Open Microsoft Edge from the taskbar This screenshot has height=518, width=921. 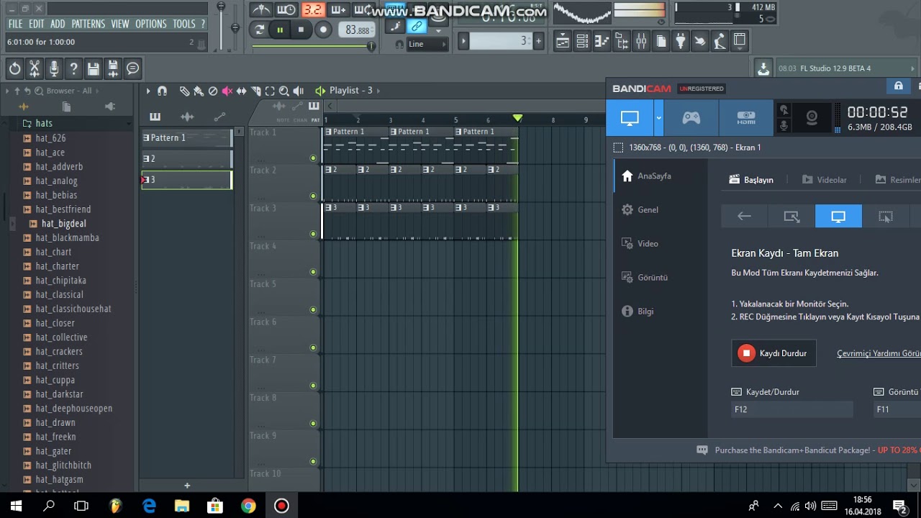(x=149, y=506)
